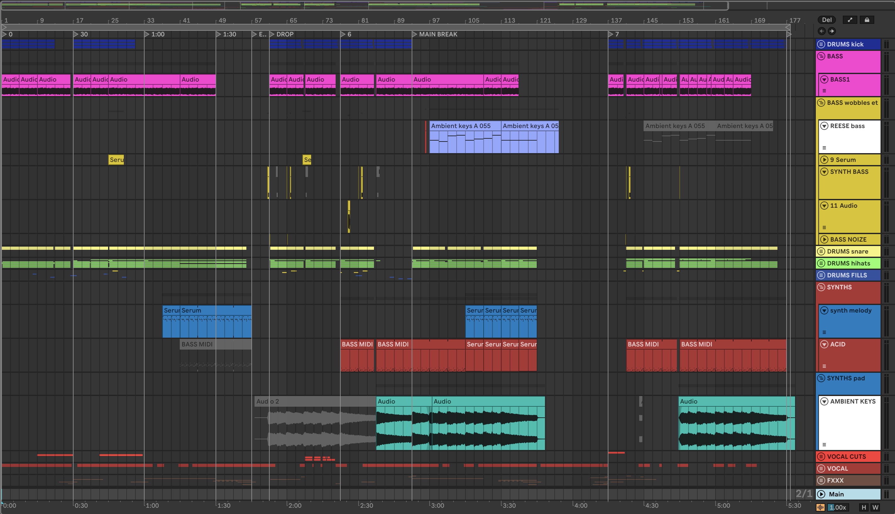Select the 1:30 locator
Image resolution: width=895 pixels, height=514 pixels.
tap(226, 34)
